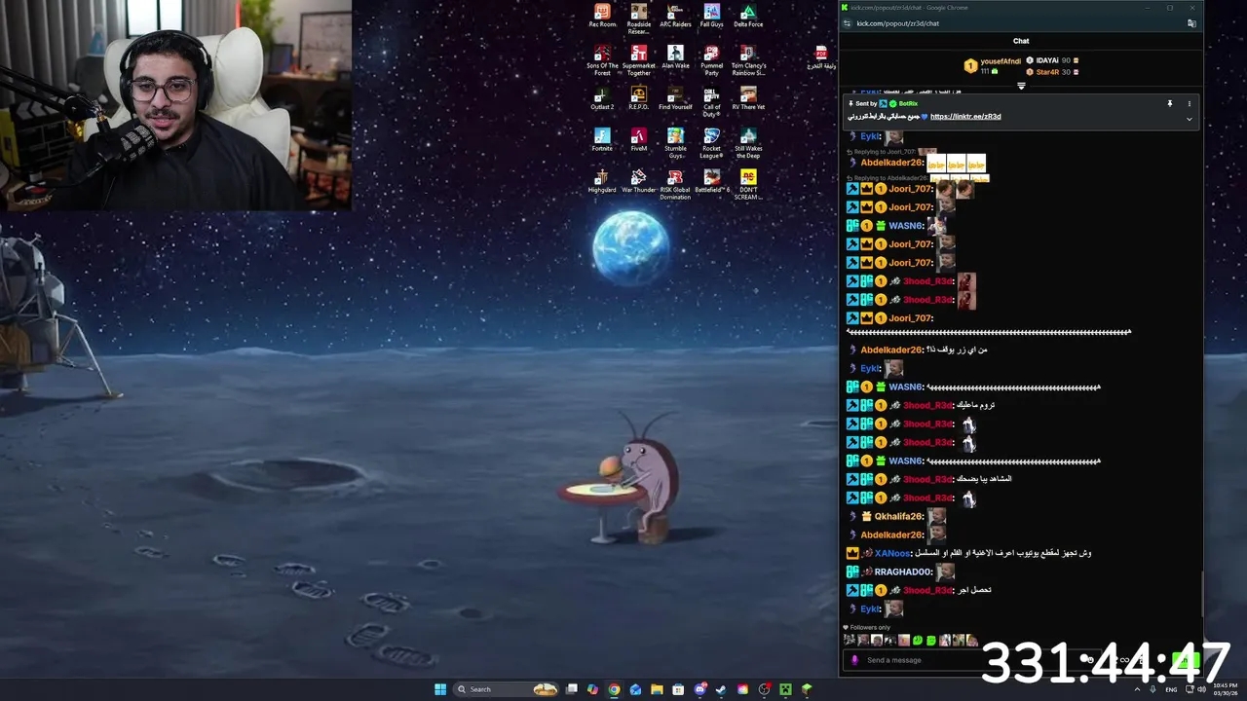
Task: Select Outlast 2 desktop icon
Action: coord(602,98)
